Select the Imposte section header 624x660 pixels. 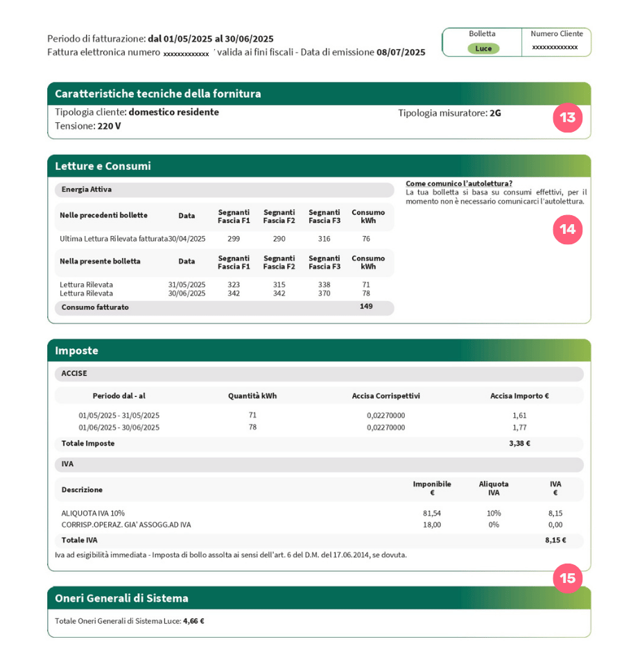tap(76, 350)
